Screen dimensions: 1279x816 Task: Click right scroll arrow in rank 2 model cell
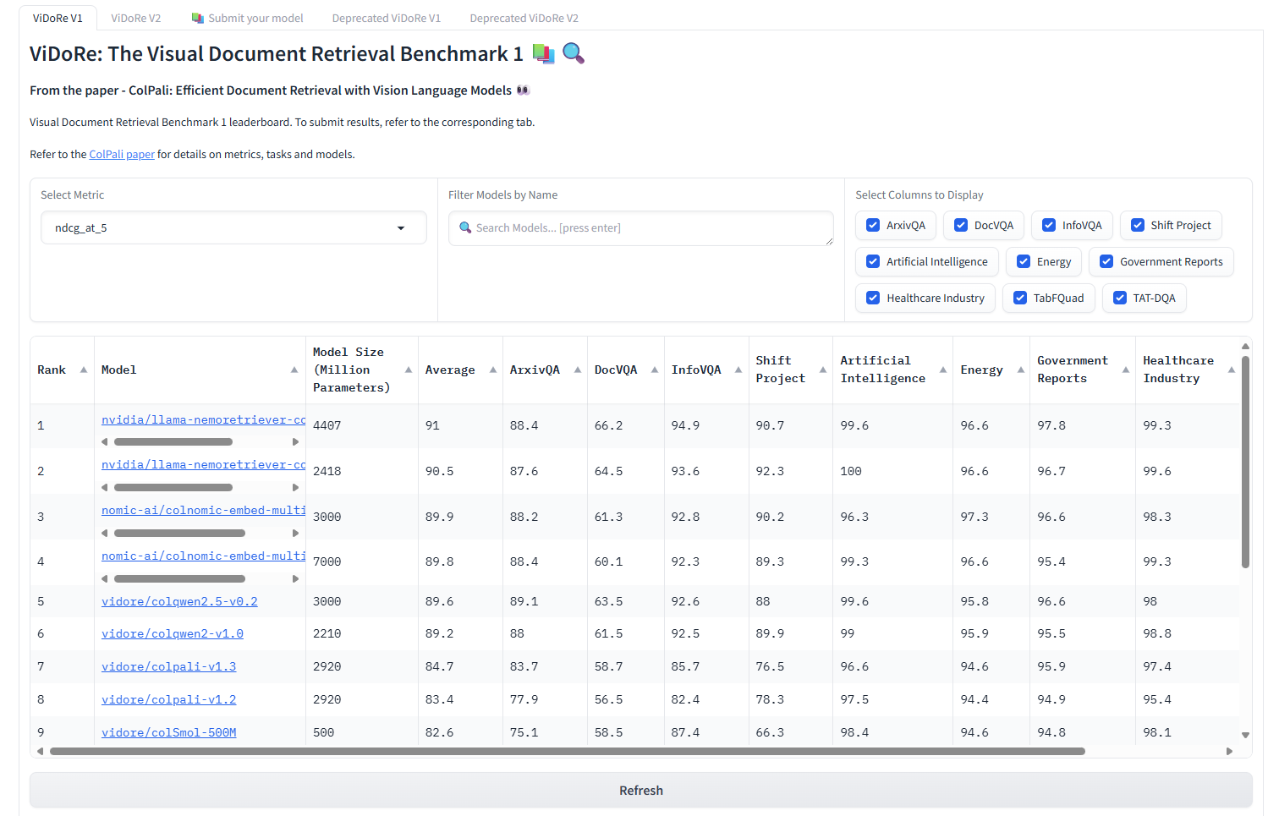pyautogui.click(x=295, y=487)
